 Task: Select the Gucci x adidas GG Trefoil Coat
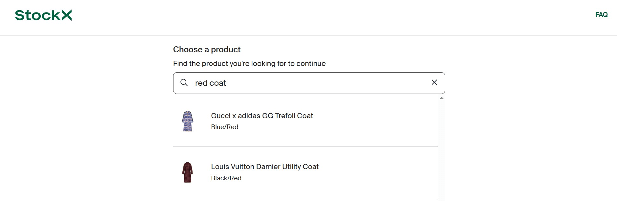point(262,116)
